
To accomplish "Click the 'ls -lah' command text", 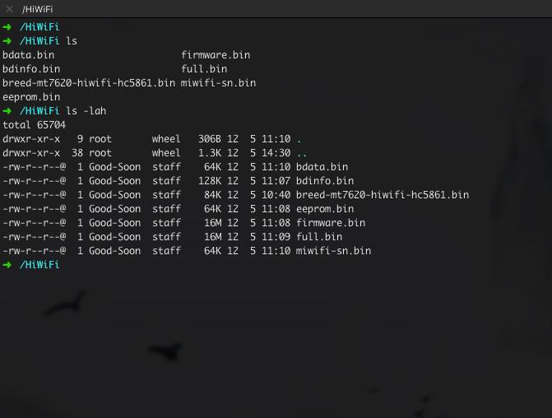I will pyautogui.click(x=86, y=111).
